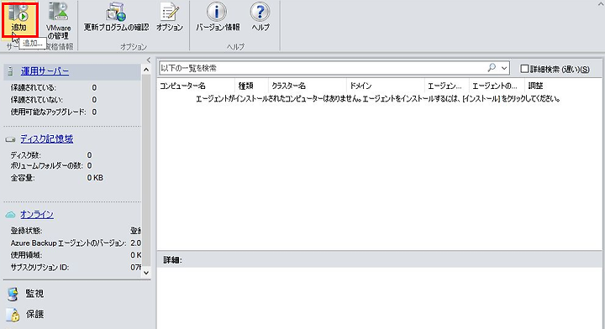Open VMwareの管理 toolbar icon
Viewport: 605px width, 329px height.
58,12
